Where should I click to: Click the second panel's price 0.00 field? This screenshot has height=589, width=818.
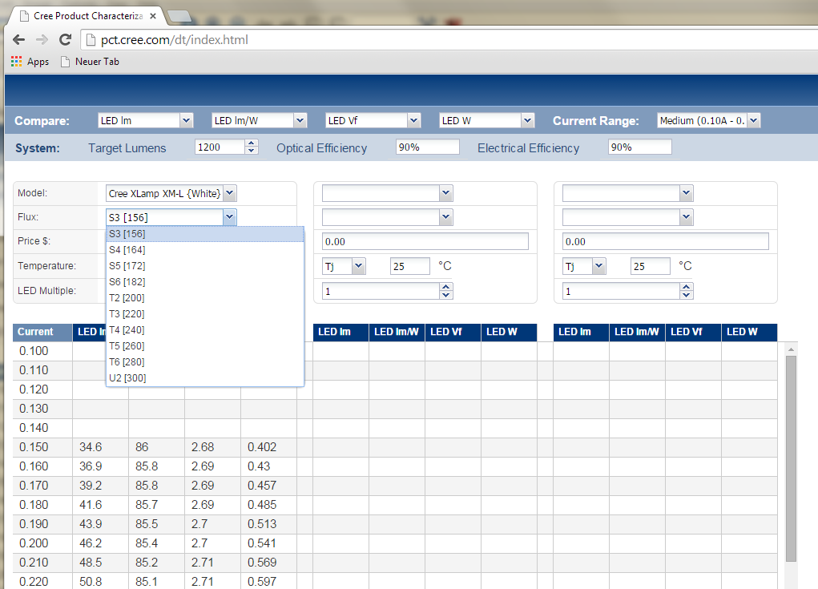(425, 241)
